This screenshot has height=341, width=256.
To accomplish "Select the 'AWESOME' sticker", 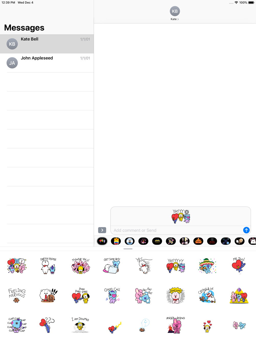I will [176, 295].
